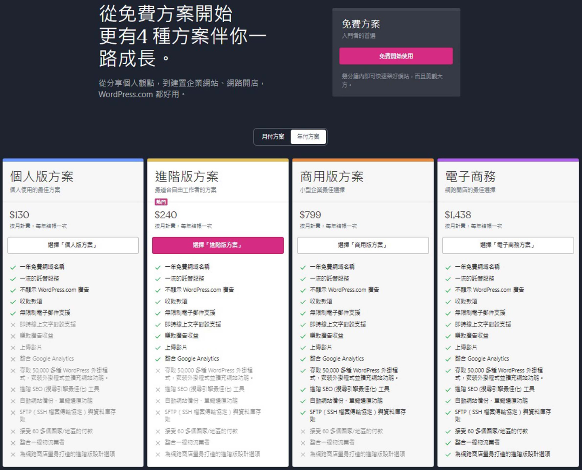Click 網路開店的最佳選擇 subtitle
The image size is (582, 470).
[470, 190]
